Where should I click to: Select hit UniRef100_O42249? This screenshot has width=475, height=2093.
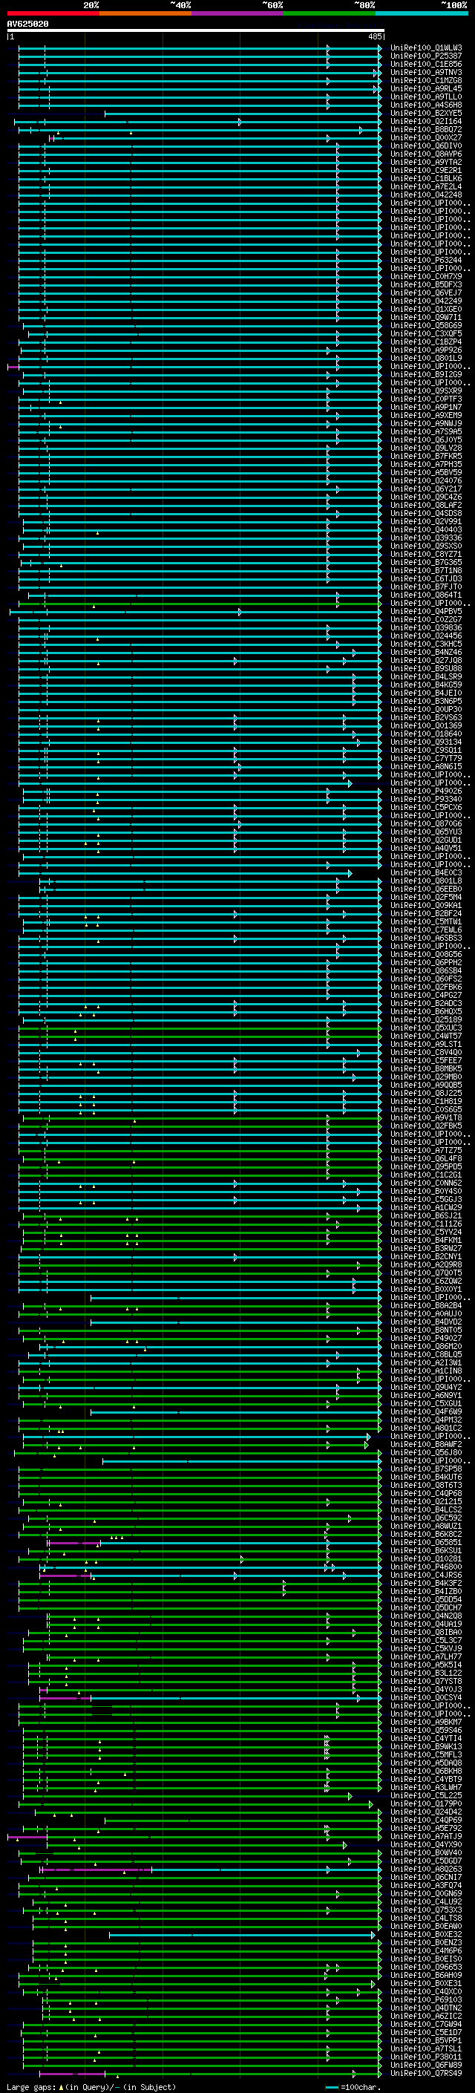(x=426, y=301)
